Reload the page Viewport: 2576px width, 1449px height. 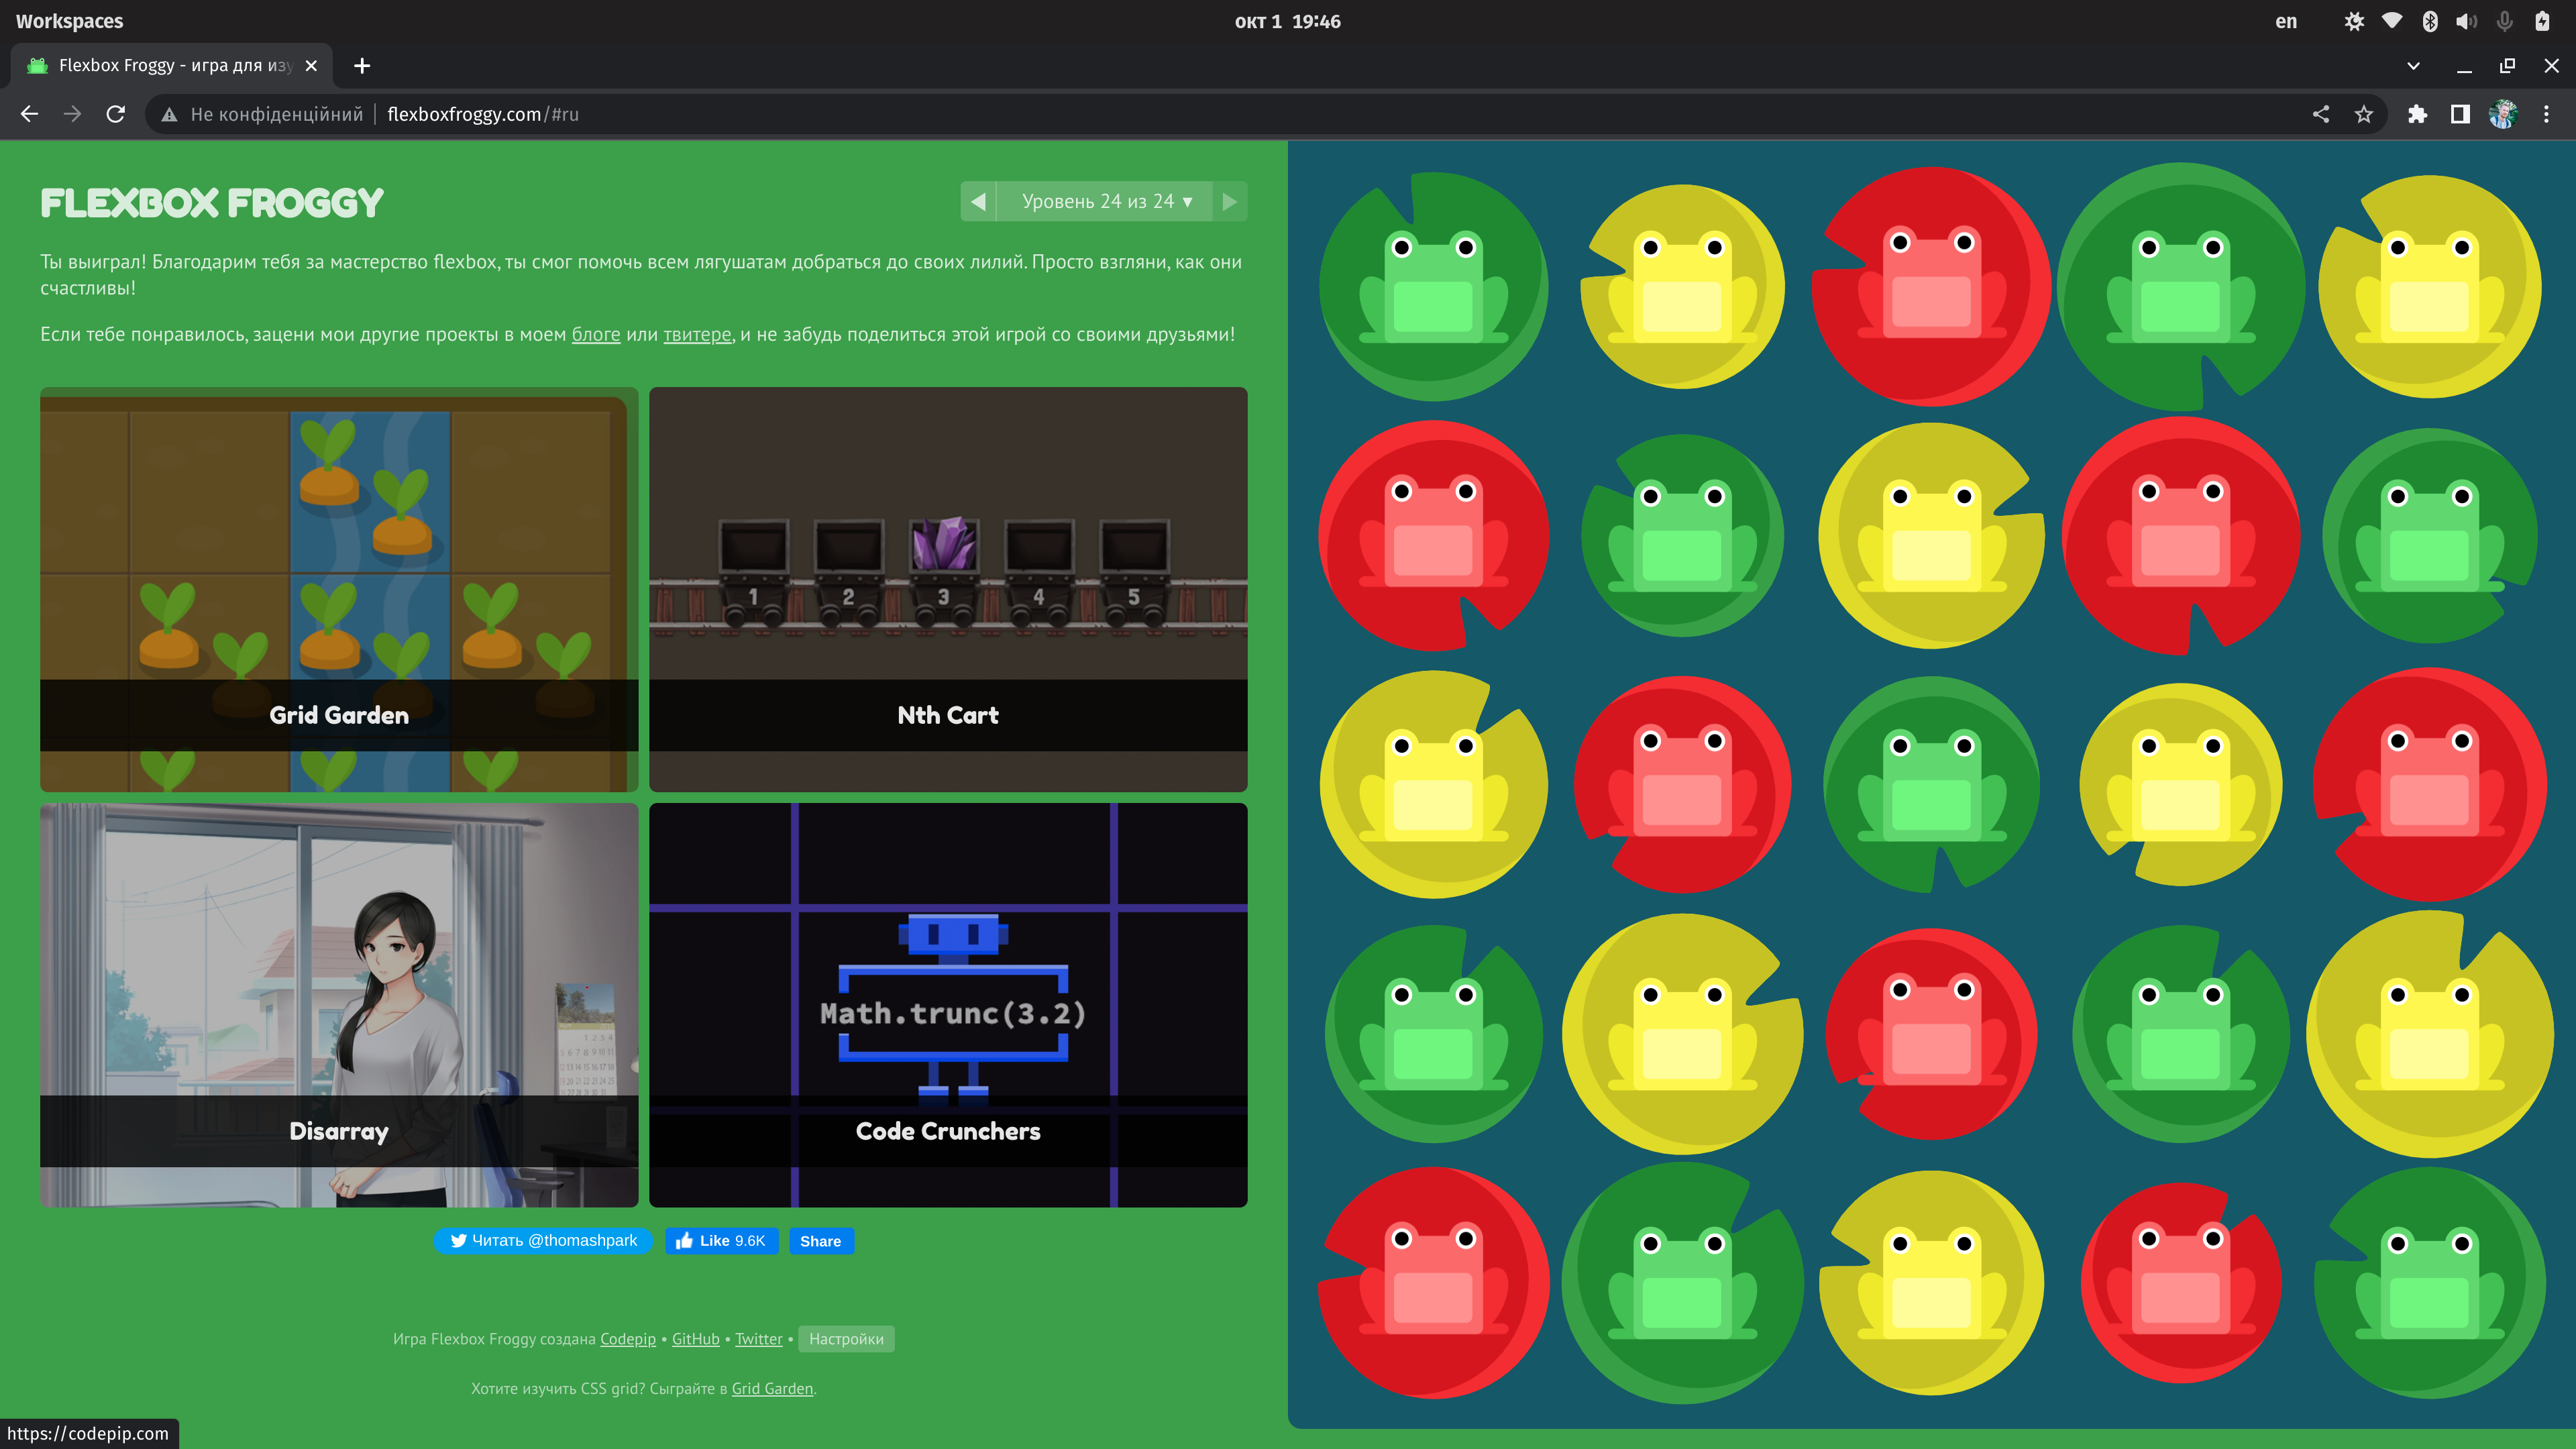116,114
